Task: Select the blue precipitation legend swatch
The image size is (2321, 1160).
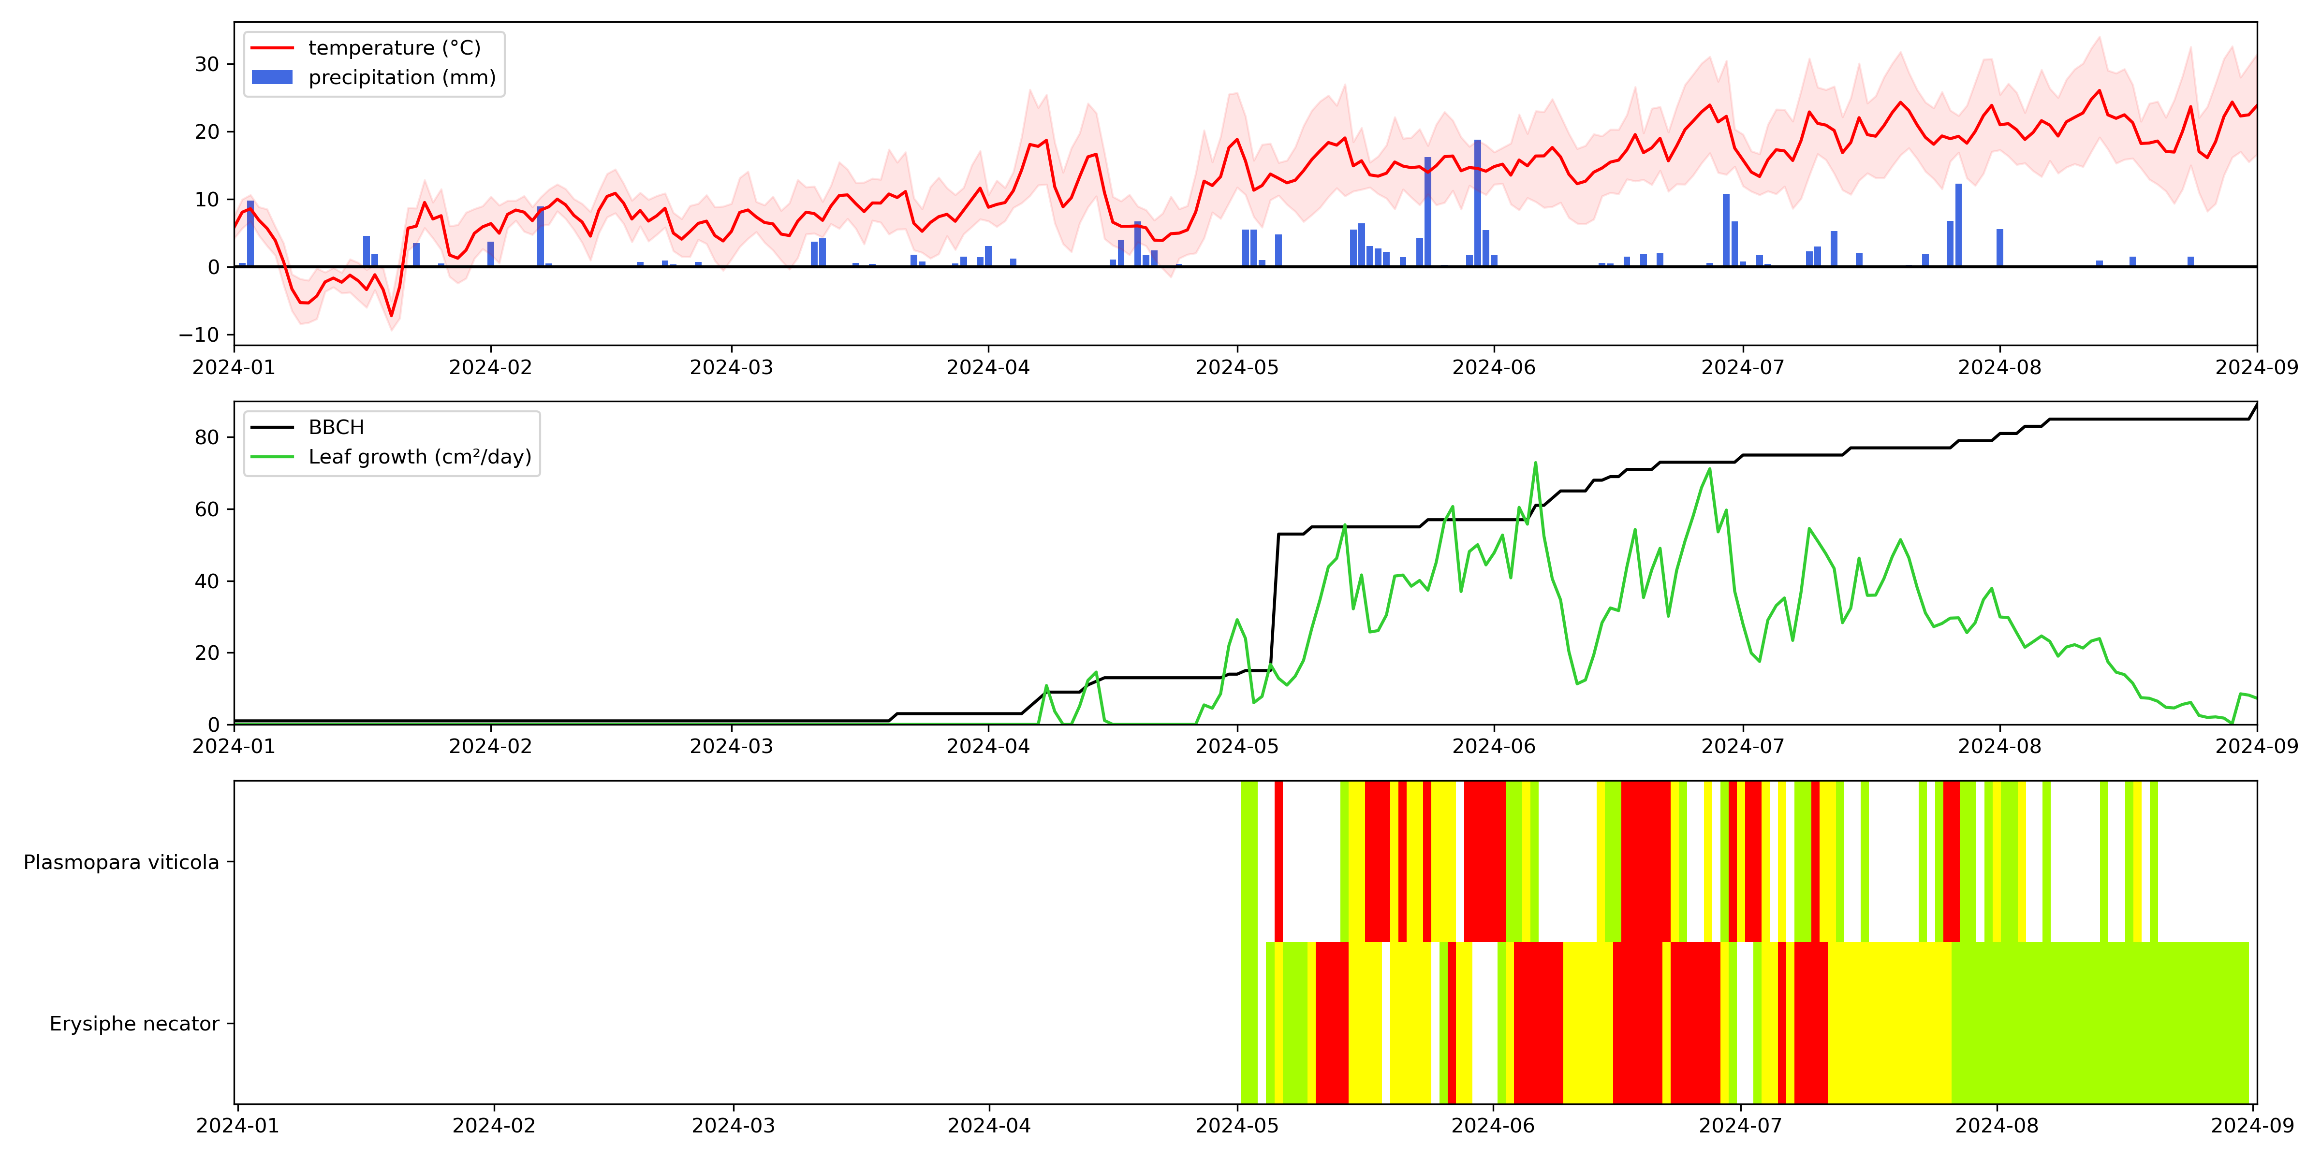Action: click(x=272, y=77)
